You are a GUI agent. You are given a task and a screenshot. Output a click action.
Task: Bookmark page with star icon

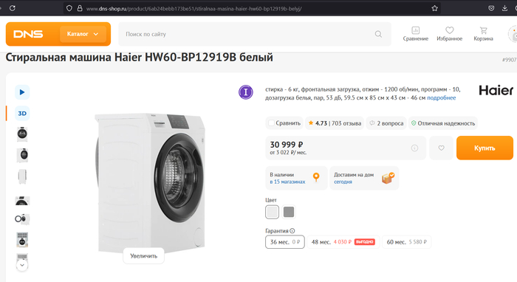point(434,8)
